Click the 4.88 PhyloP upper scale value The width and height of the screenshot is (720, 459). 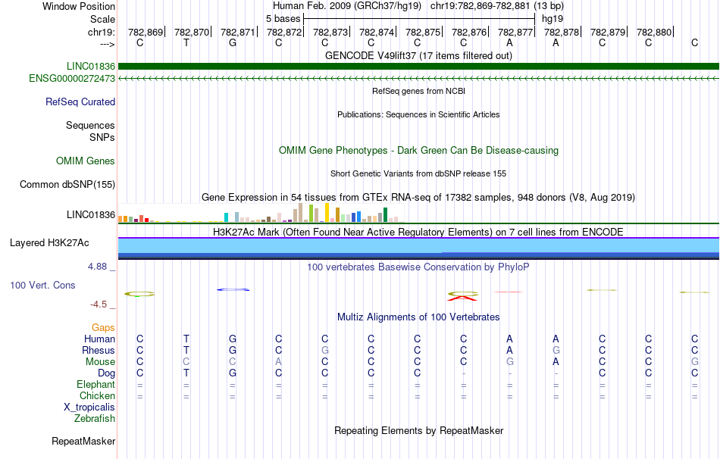click(97, 267)
